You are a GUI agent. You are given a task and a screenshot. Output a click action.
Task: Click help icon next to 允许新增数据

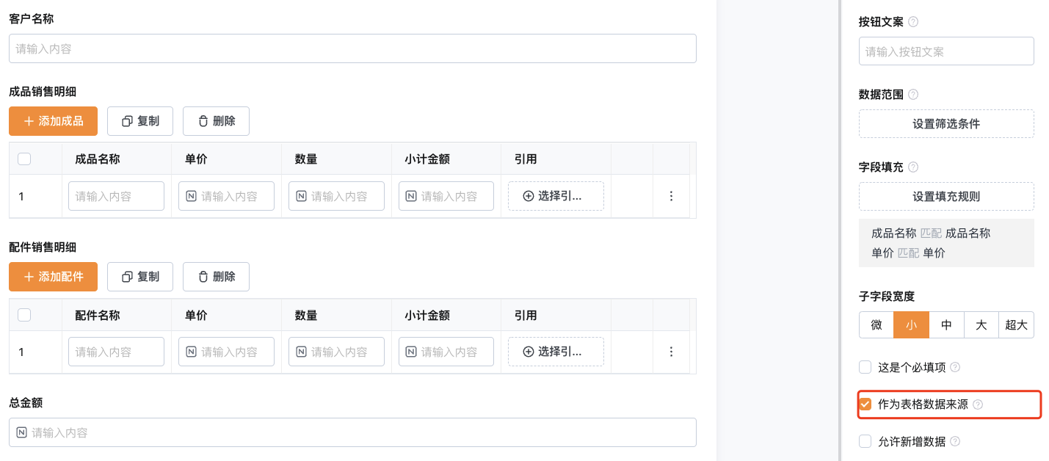coord(955,441)
